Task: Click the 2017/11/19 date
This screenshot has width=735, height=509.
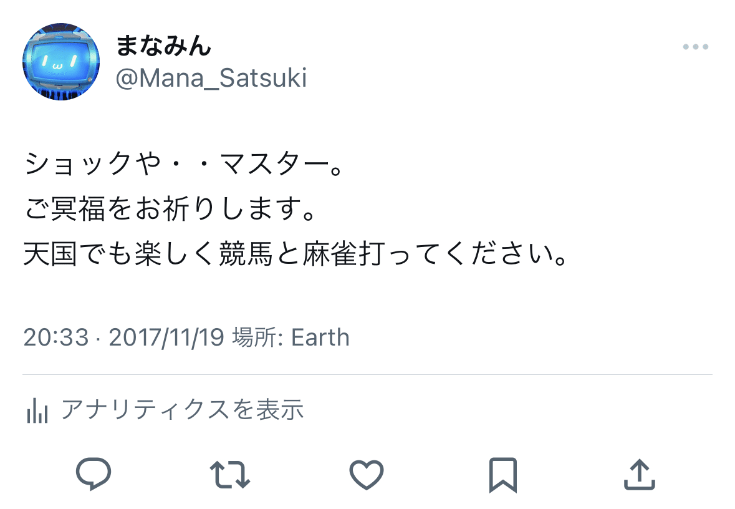Action: click(x=166, y=337)
